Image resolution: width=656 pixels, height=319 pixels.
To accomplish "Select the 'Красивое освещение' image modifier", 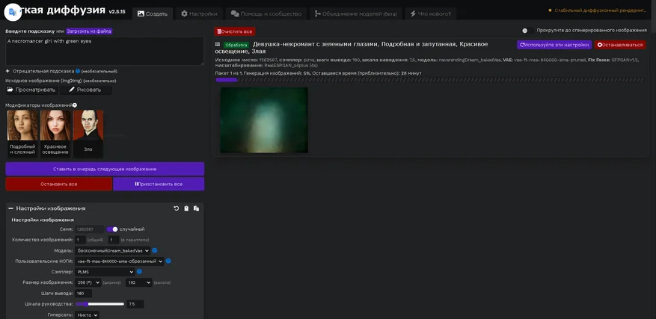I will pos(55,133).
